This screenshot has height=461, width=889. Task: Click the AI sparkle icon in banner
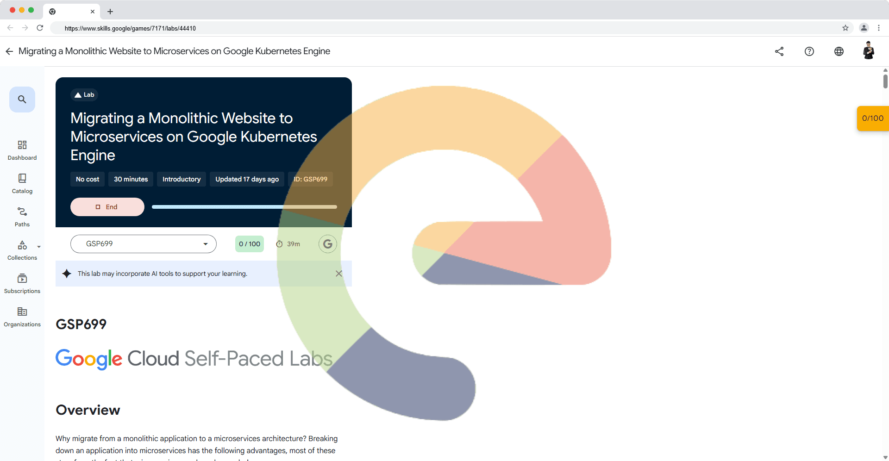[67, 274]
